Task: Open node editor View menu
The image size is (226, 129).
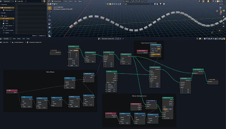Action: 14,39
